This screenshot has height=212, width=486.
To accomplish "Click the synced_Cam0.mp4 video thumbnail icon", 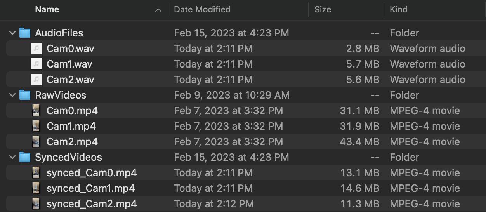I will click(x=36, y=173).
